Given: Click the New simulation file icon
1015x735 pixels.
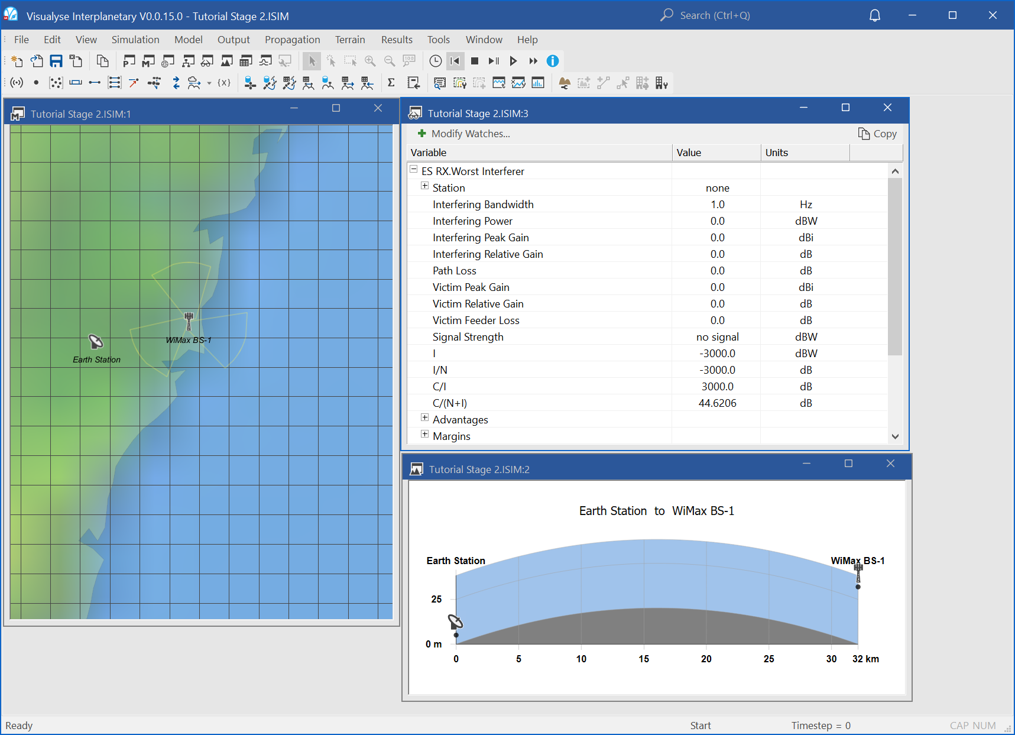Looking at the screenshot, I should pyautogui.click(x=17, y=61).
